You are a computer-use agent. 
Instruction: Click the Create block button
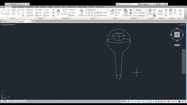click(x=118, y=10)
